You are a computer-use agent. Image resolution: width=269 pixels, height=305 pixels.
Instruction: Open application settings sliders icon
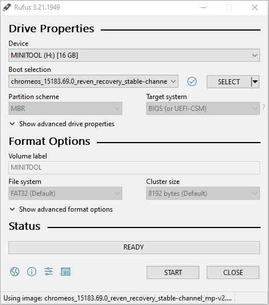click(49, 272)
